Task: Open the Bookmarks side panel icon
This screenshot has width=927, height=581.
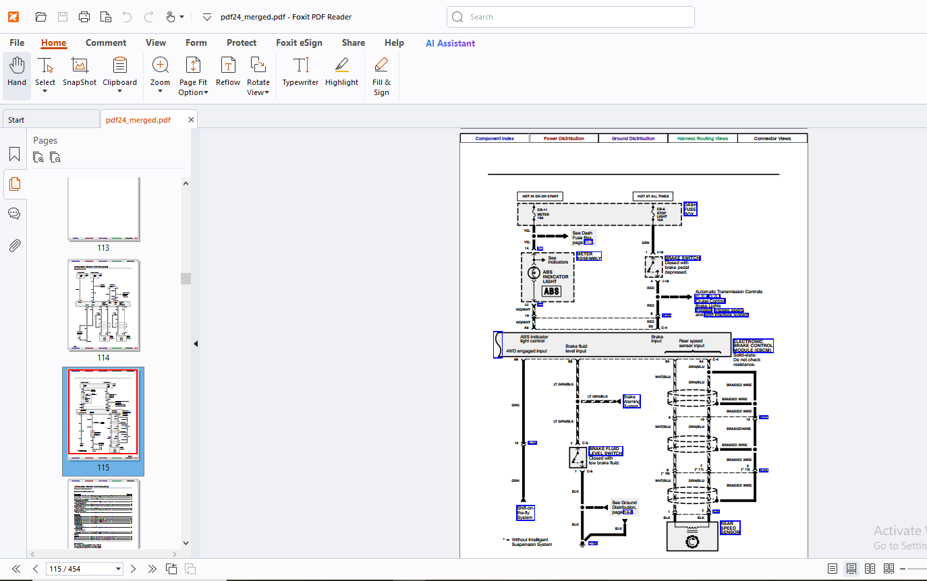Action: pos(14,154)
